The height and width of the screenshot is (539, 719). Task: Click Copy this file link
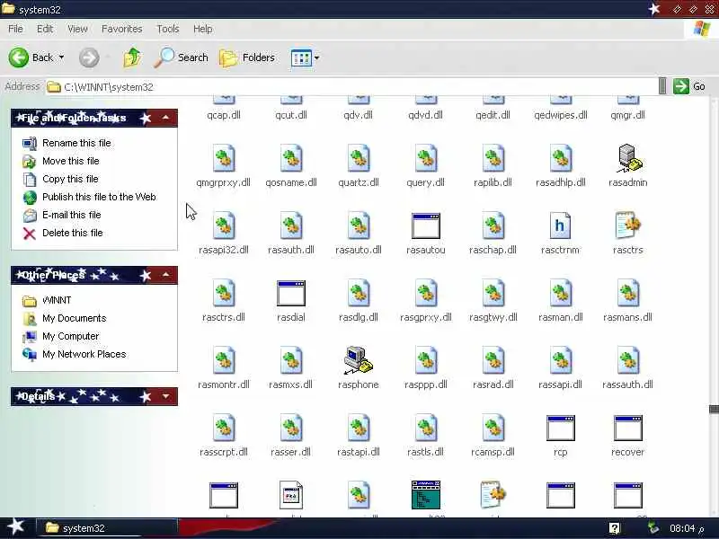pos(70,179)
